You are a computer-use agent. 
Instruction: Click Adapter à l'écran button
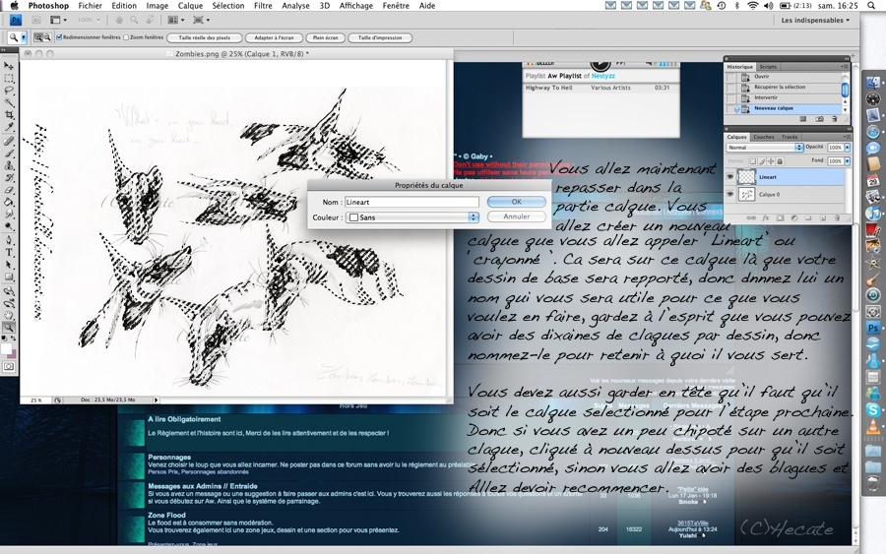(274, 37)
